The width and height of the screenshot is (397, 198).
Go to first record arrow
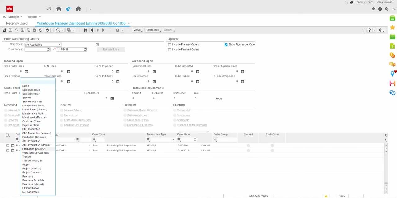[x=86, y=30]
